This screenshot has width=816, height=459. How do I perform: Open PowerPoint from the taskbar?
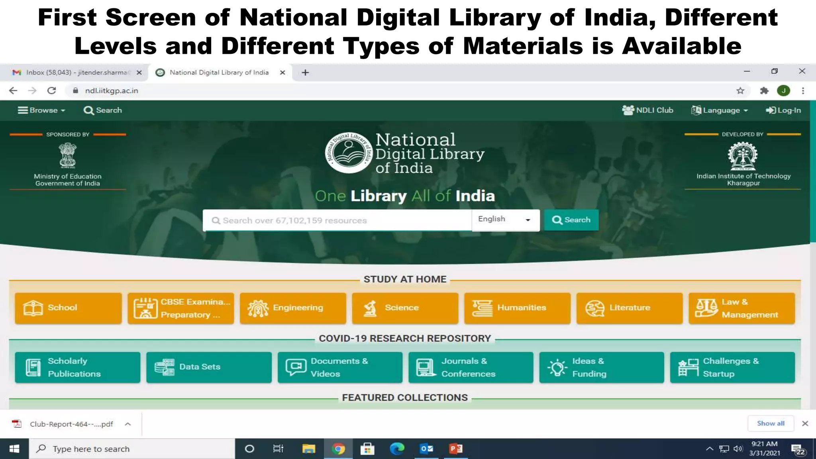[x=456, y=449]
